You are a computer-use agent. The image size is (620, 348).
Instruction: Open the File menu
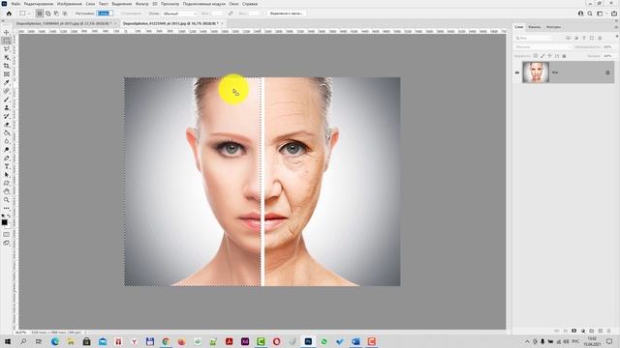pyautogui.click(x=15, y=4)
